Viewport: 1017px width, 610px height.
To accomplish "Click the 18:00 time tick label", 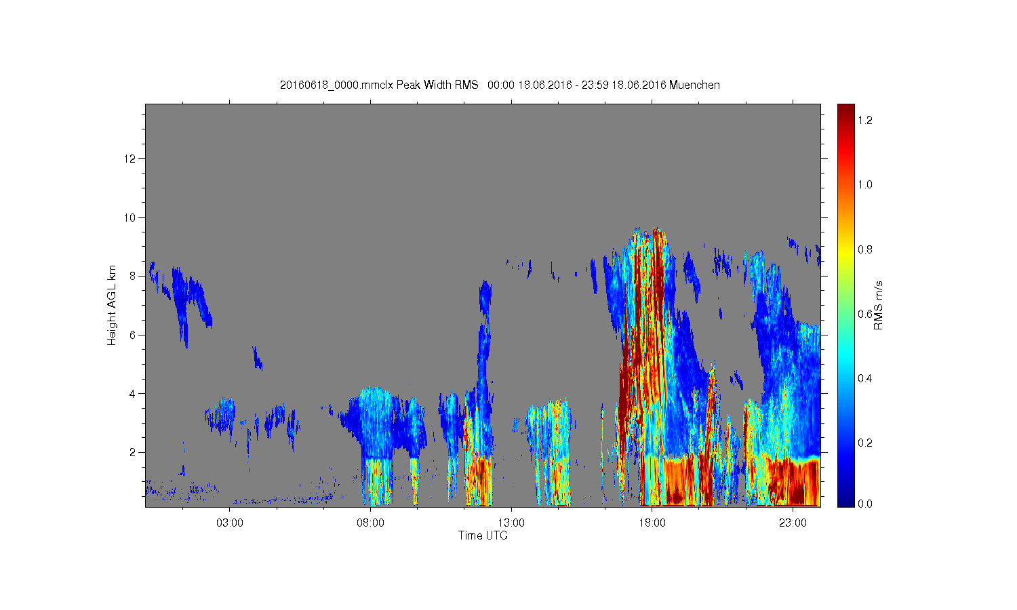I will (x=652, y=523).
